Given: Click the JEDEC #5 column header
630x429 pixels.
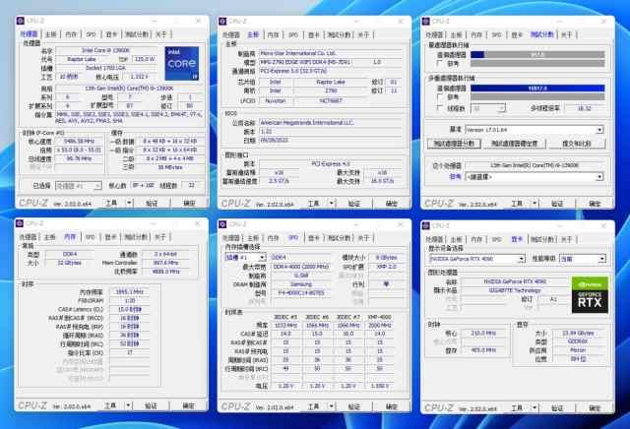Looking at the screenshot, I should (x=285, y=317).
